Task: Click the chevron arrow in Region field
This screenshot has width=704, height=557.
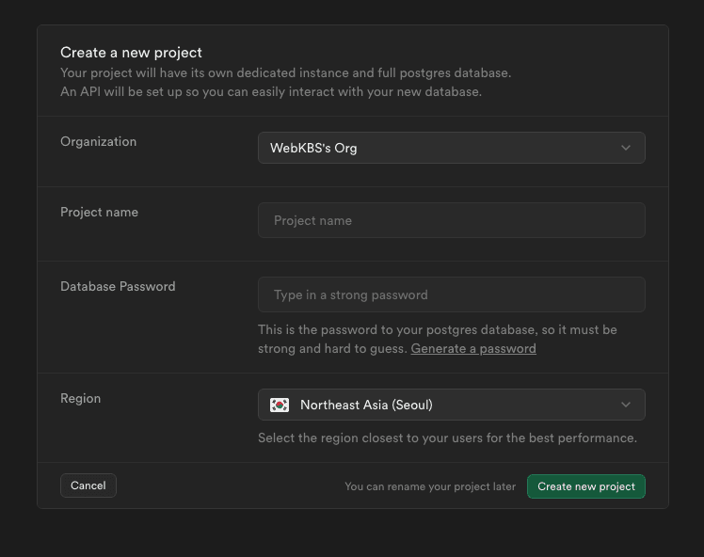Action: tap(626, 405)
